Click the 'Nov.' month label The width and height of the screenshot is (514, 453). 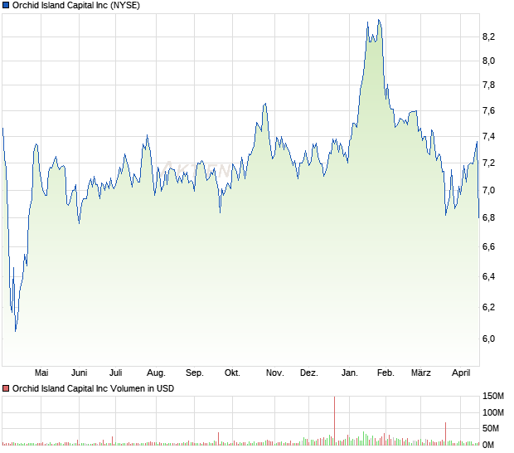pos(274,373)
